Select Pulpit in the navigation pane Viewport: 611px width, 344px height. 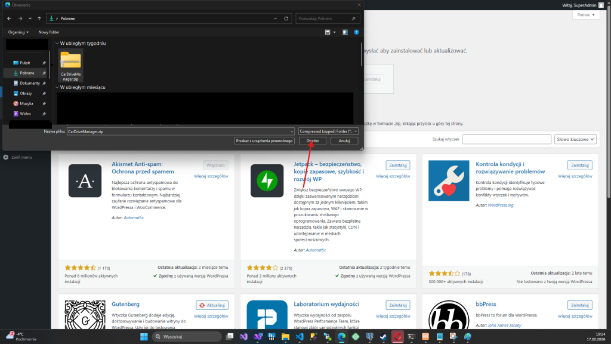point(25,63)
